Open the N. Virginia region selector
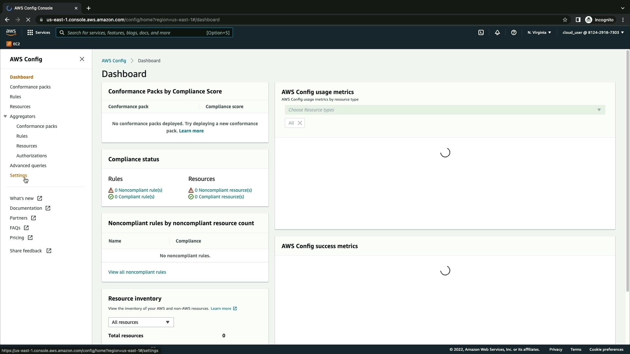Viewport: 630px width, 354px height. point(539,32)
